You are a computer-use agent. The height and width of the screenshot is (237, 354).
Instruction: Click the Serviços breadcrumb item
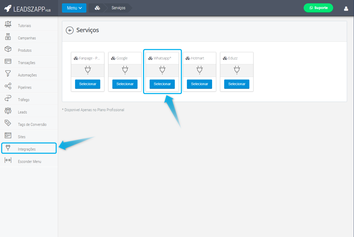[119, 8]
